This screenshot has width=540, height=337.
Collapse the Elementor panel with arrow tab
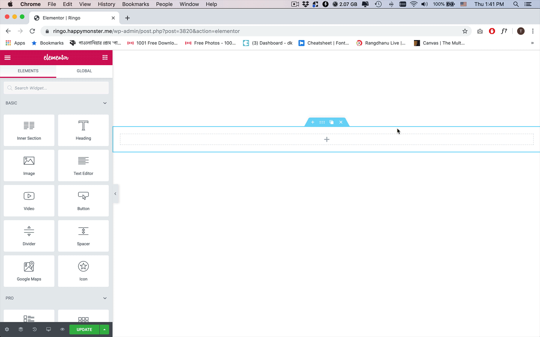tap(115, 194)
